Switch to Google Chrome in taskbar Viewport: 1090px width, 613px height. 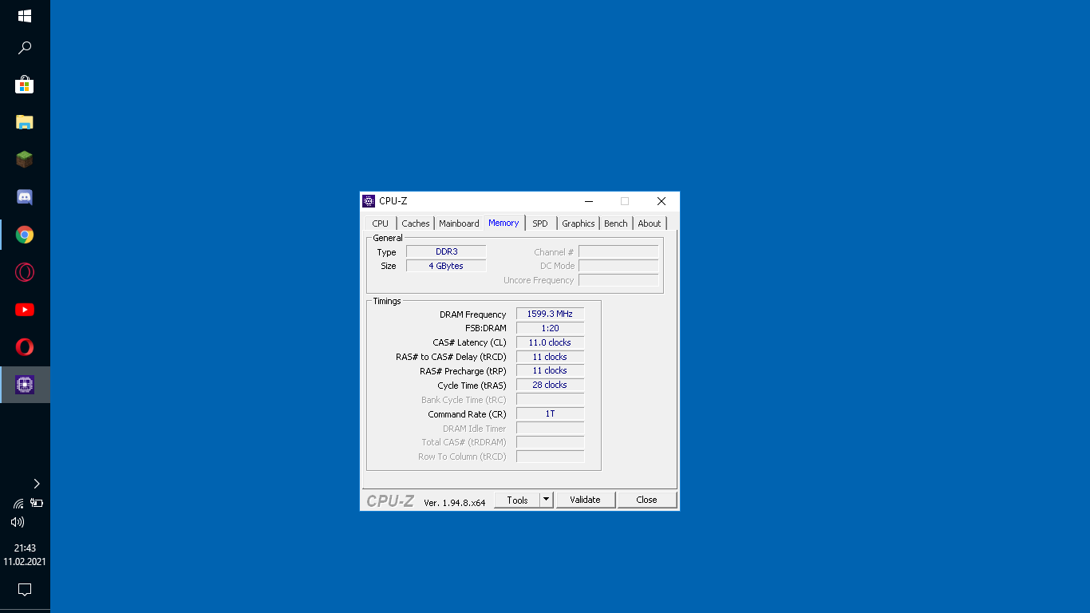tap(25, 235)
